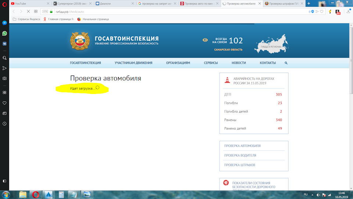Open History from the Opera sidebar

coord(4,124)
